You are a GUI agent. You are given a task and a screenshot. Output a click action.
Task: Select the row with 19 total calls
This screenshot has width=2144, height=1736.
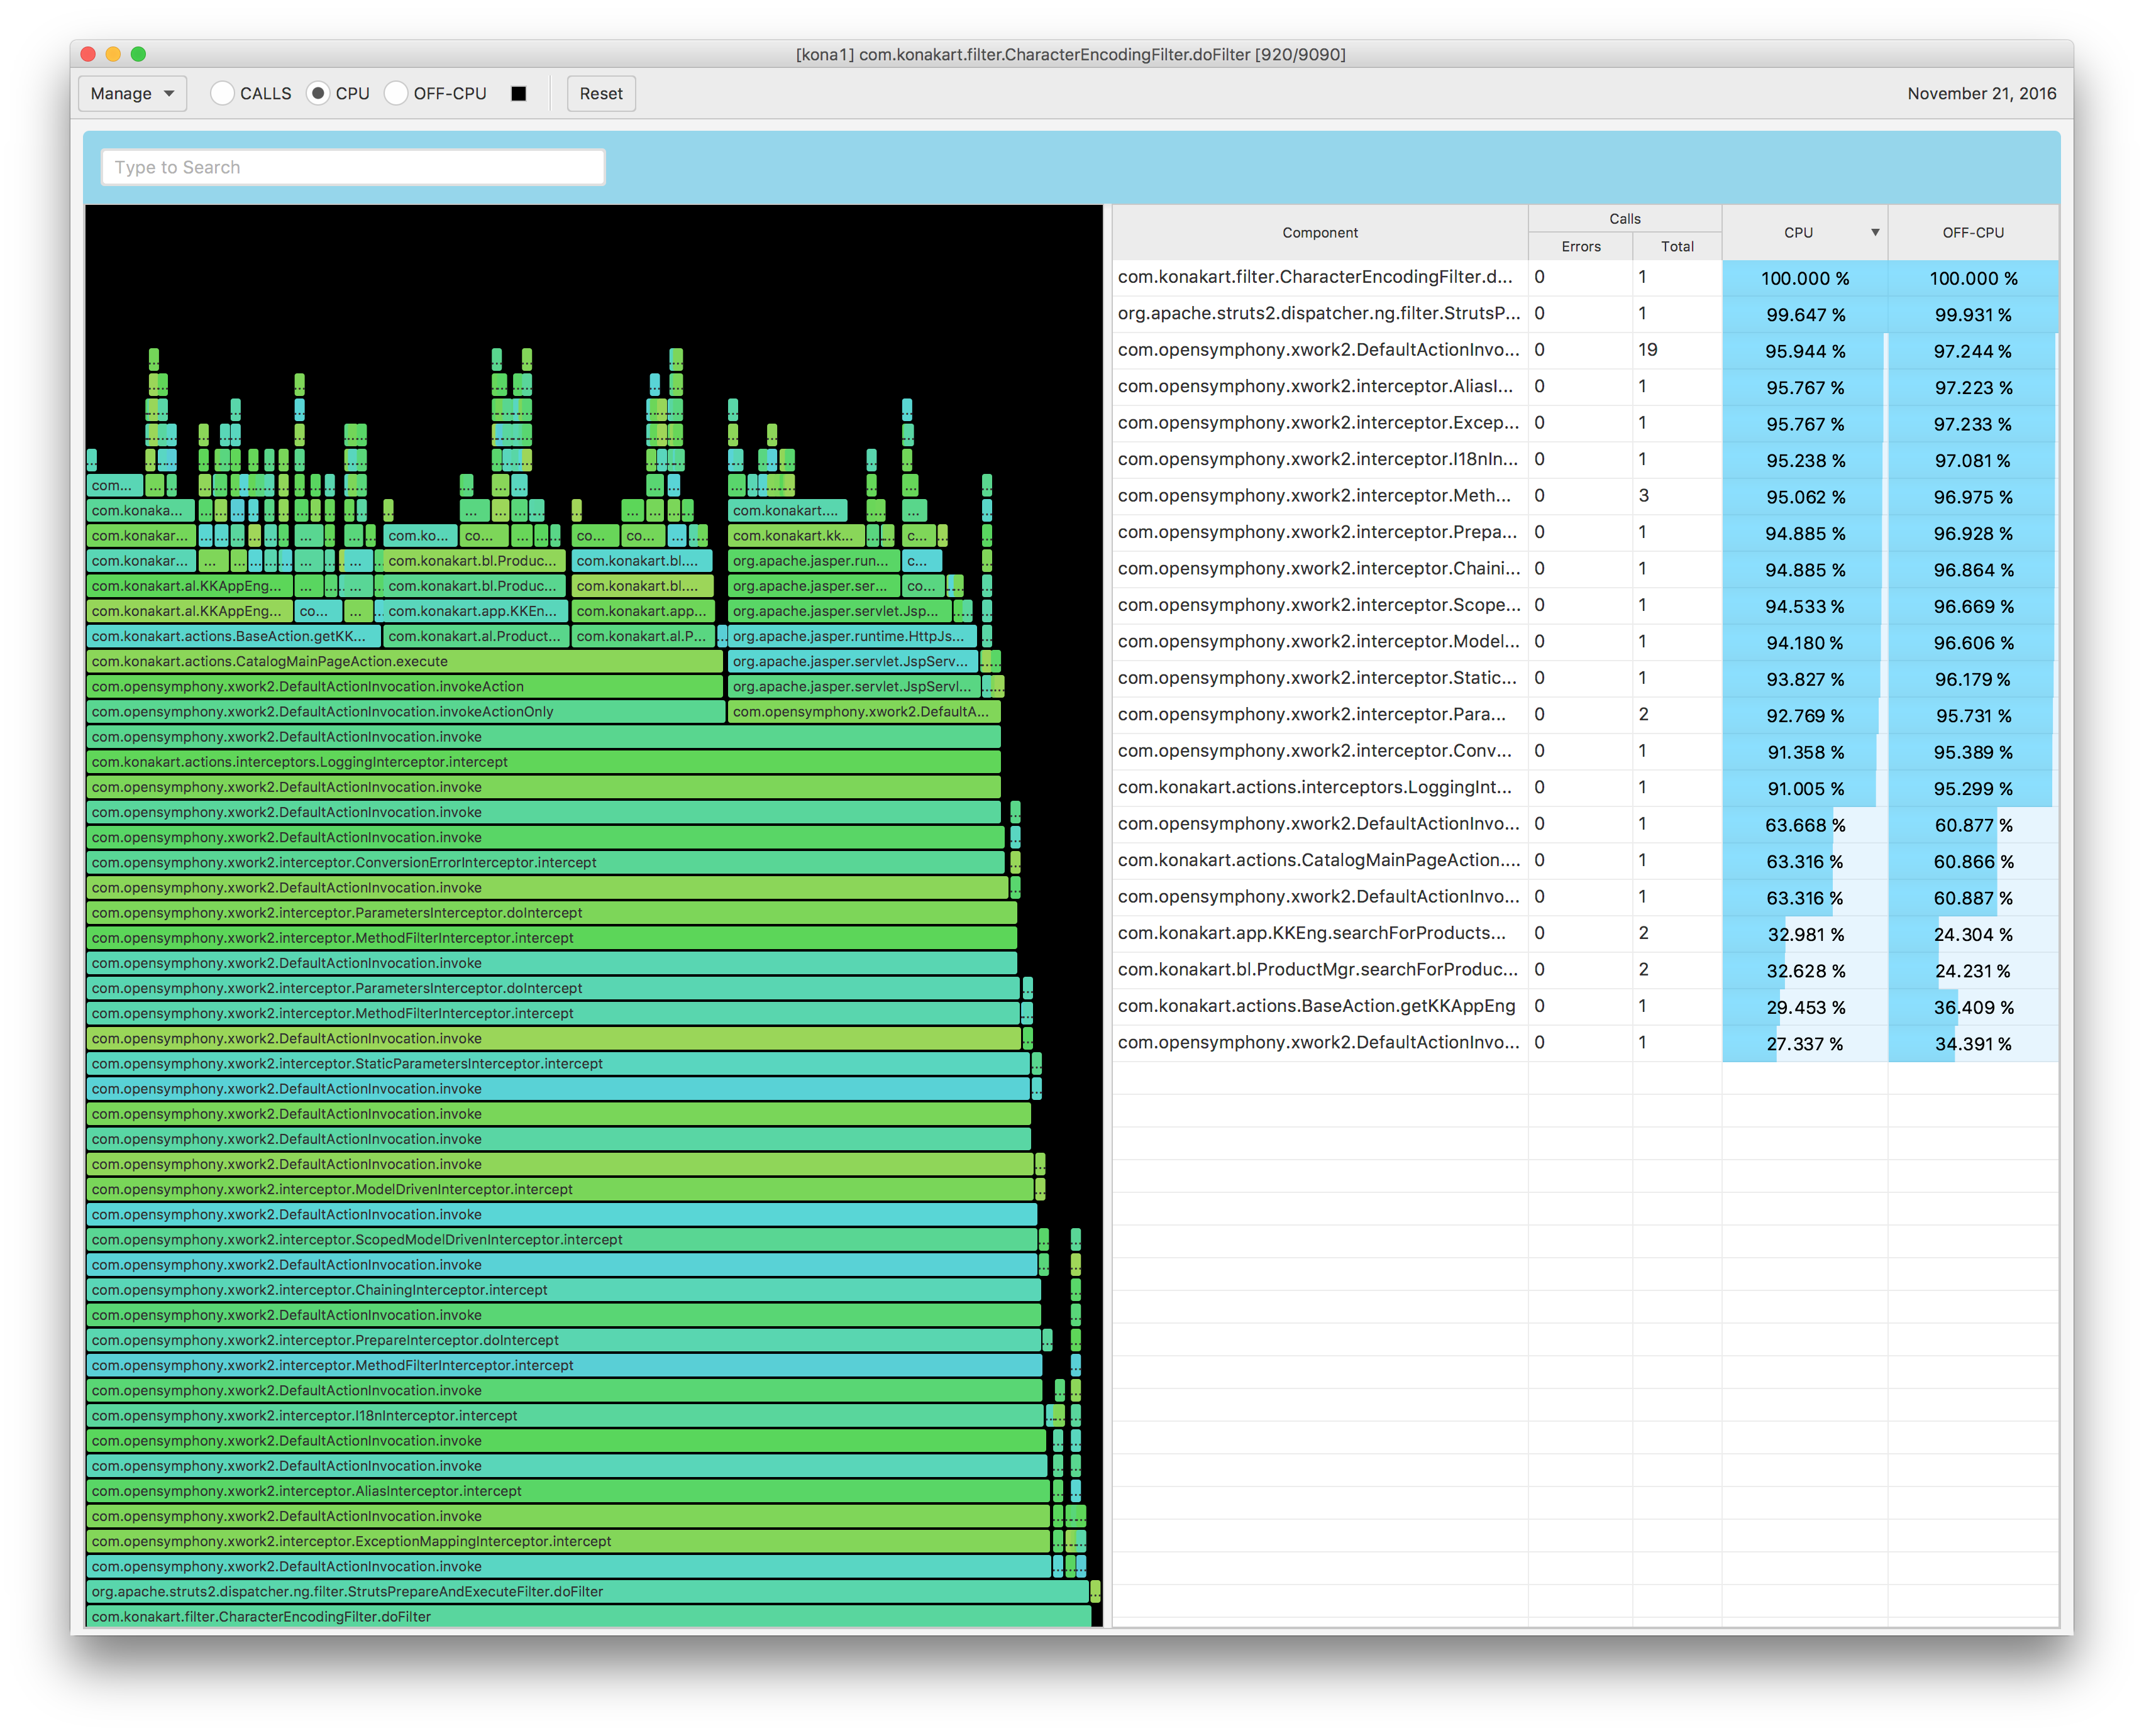coord(1585,350)
